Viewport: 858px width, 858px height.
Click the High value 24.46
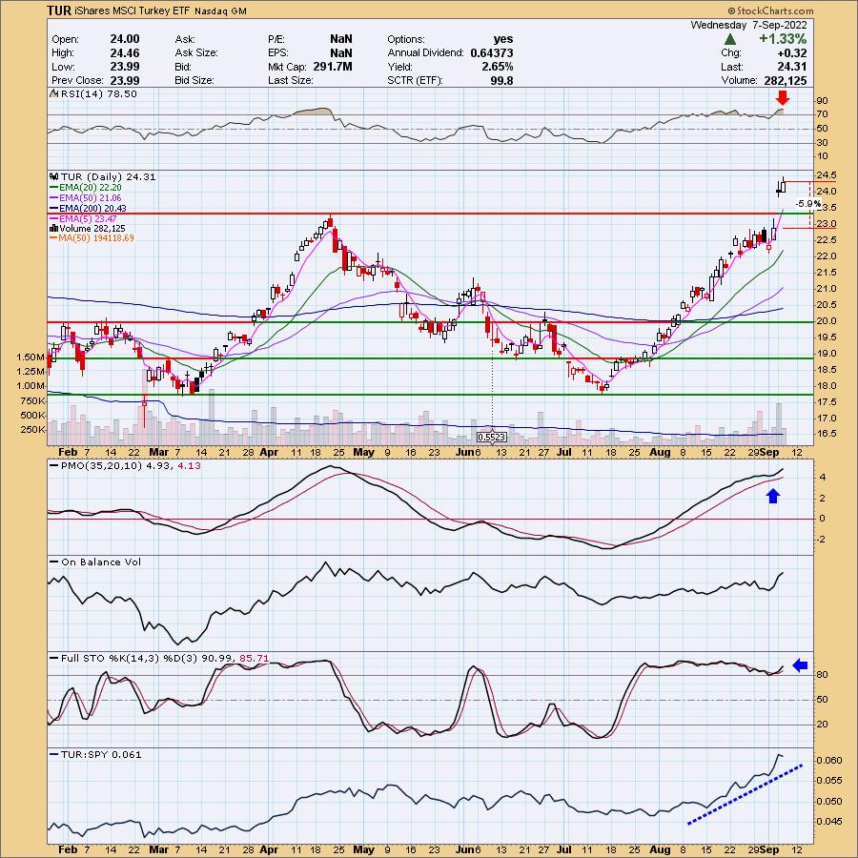125,53
